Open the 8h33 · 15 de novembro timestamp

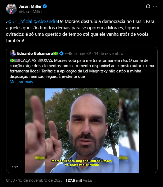point(34,180)
